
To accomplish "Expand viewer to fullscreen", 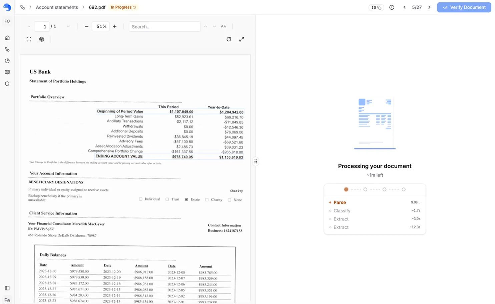I will tap(241, 39).
